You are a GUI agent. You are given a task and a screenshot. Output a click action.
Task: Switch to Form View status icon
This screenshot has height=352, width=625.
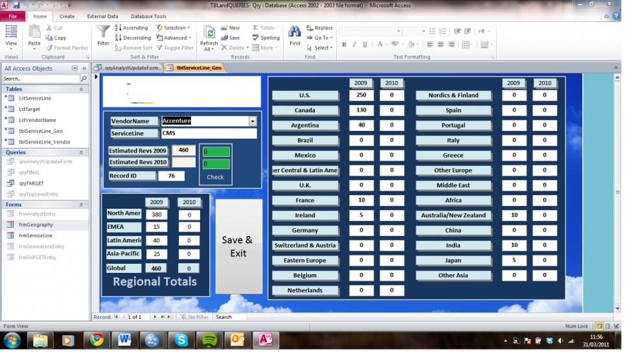point(598,326)
